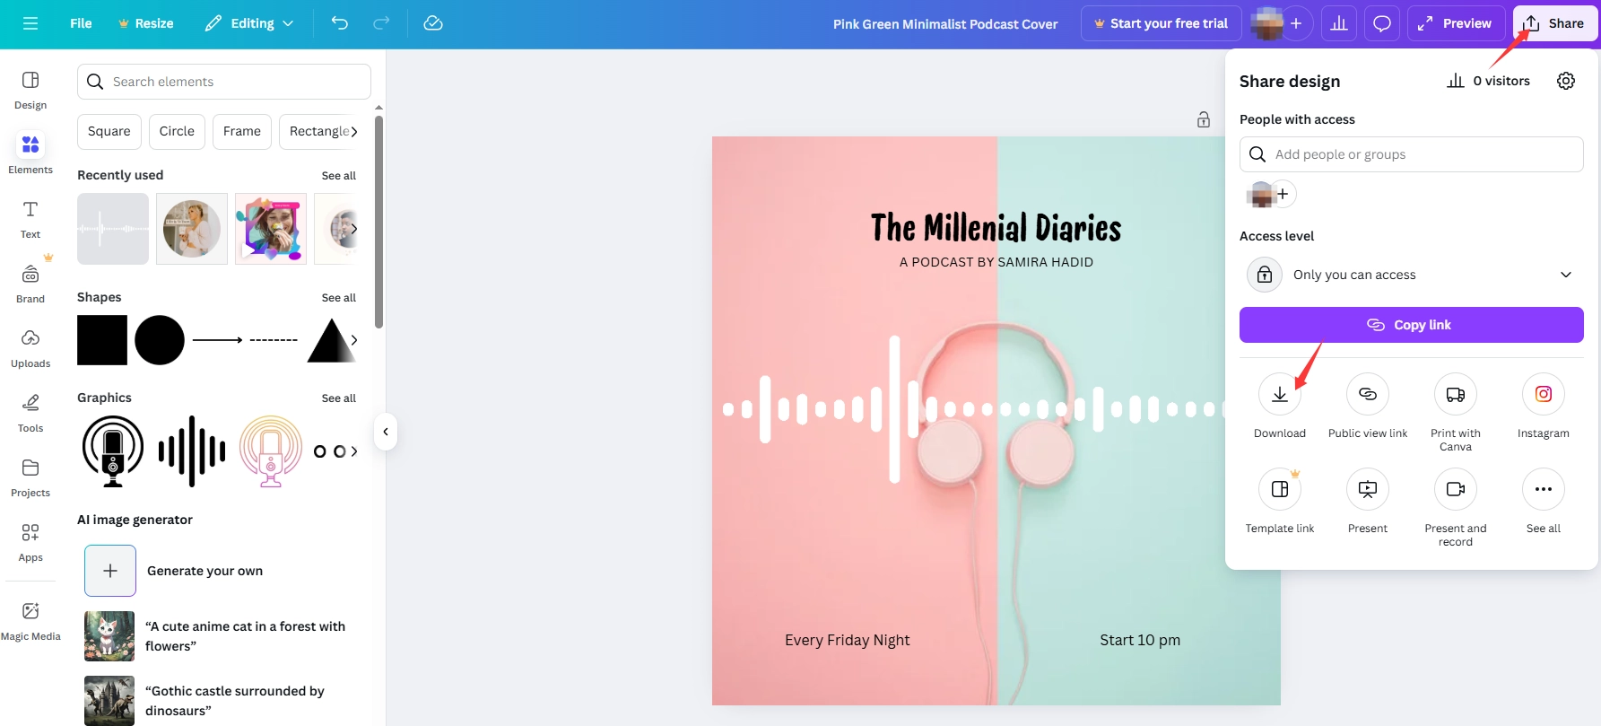Screen dimensions: 1601x726
Task: Open share settings gear icon
Action: coord(1566,81)
